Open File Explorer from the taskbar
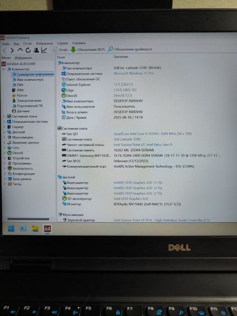237x316 pixels. 35,229
